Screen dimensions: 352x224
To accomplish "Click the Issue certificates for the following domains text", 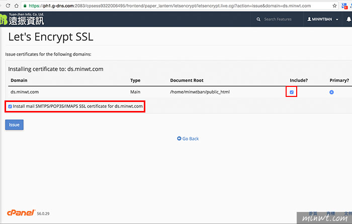I will (x=48, y=54).
